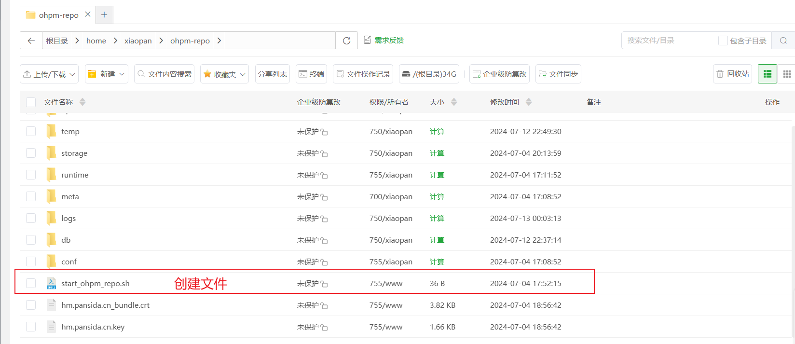Click lock icon for temp folder
This screenshot has height=344, width=795.
point(324,132)
